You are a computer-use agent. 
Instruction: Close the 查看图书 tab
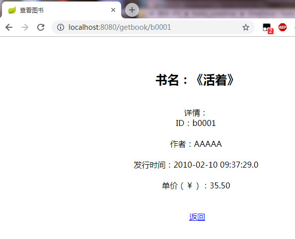113,10
